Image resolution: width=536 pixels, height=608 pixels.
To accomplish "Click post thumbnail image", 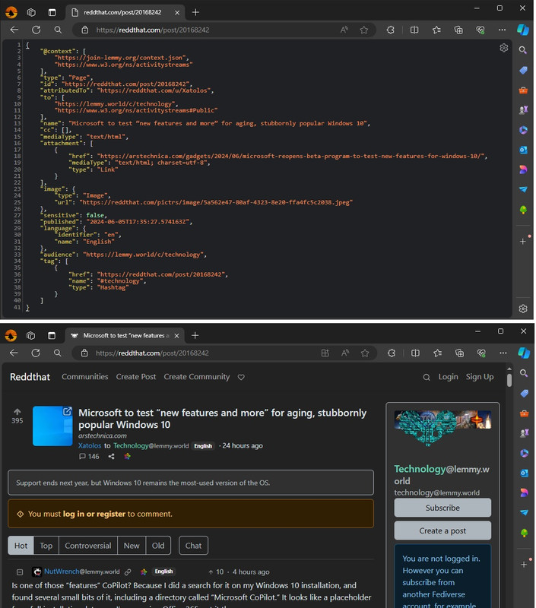I will (x=52, y=426).
